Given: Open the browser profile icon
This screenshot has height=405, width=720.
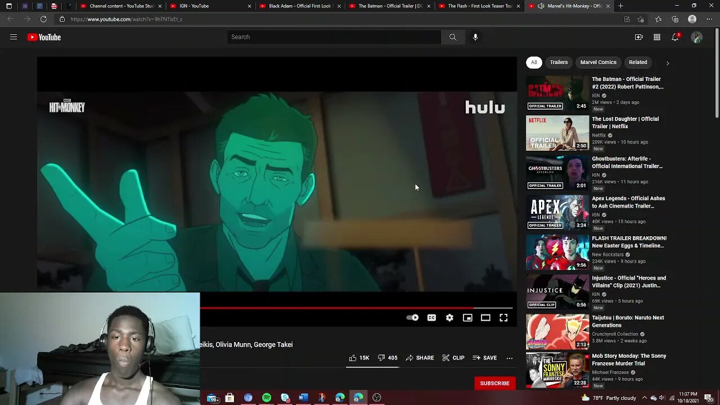Looking at the screenshot, I should (692, 19).
